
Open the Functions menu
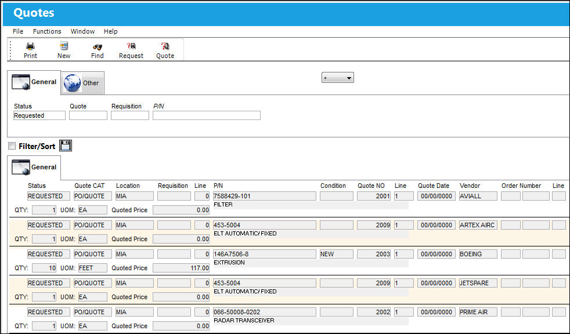pos(47,31)
